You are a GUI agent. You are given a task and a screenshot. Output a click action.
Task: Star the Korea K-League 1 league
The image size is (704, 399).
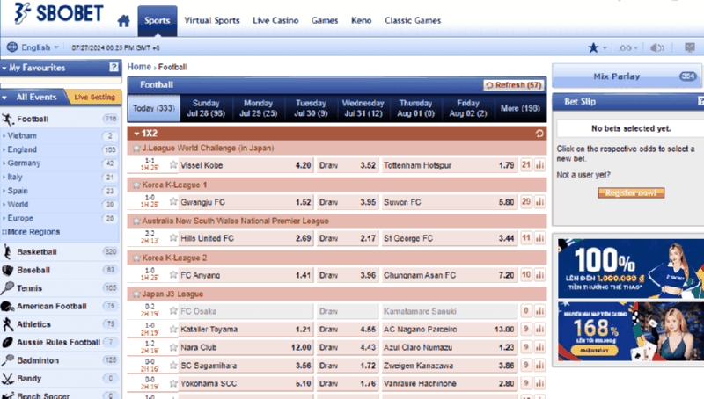click(x=136, y=185)
